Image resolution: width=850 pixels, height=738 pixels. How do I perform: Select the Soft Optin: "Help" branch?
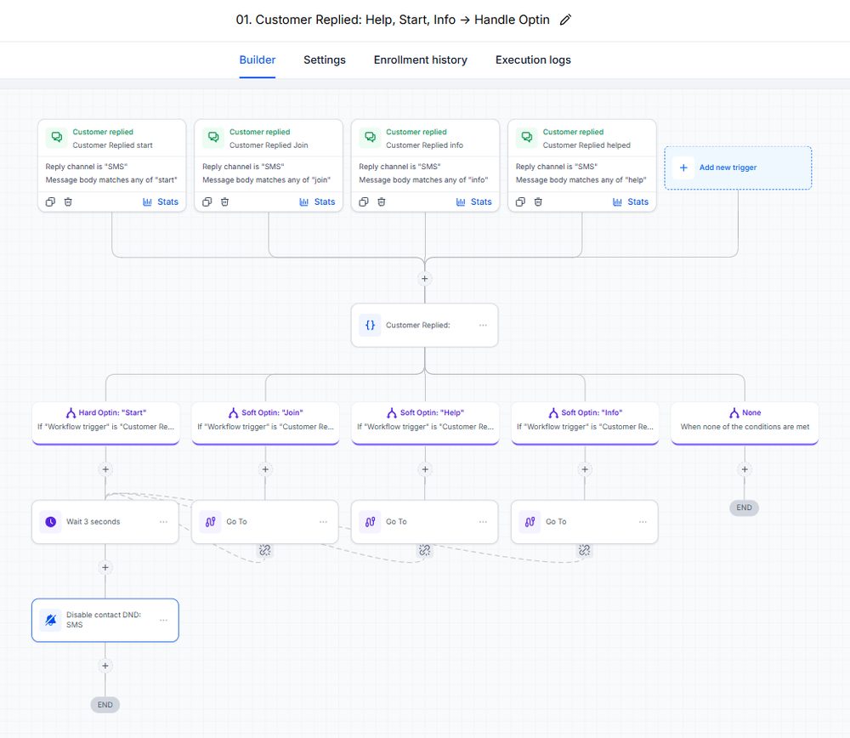coord(426,423)
